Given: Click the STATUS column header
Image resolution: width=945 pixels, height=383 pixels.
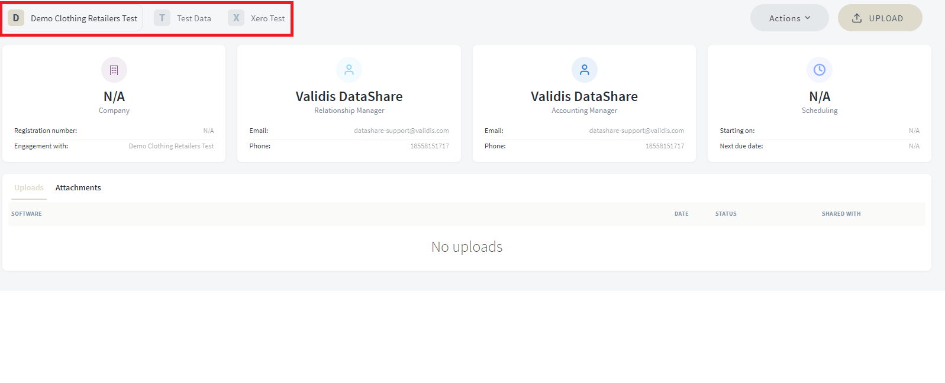Looking at the screenshot, I should [x=725, y=214].
